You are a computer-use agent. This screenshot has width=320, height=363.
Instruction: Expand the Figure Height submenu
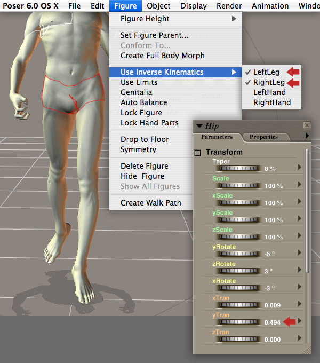coord(175,19)
